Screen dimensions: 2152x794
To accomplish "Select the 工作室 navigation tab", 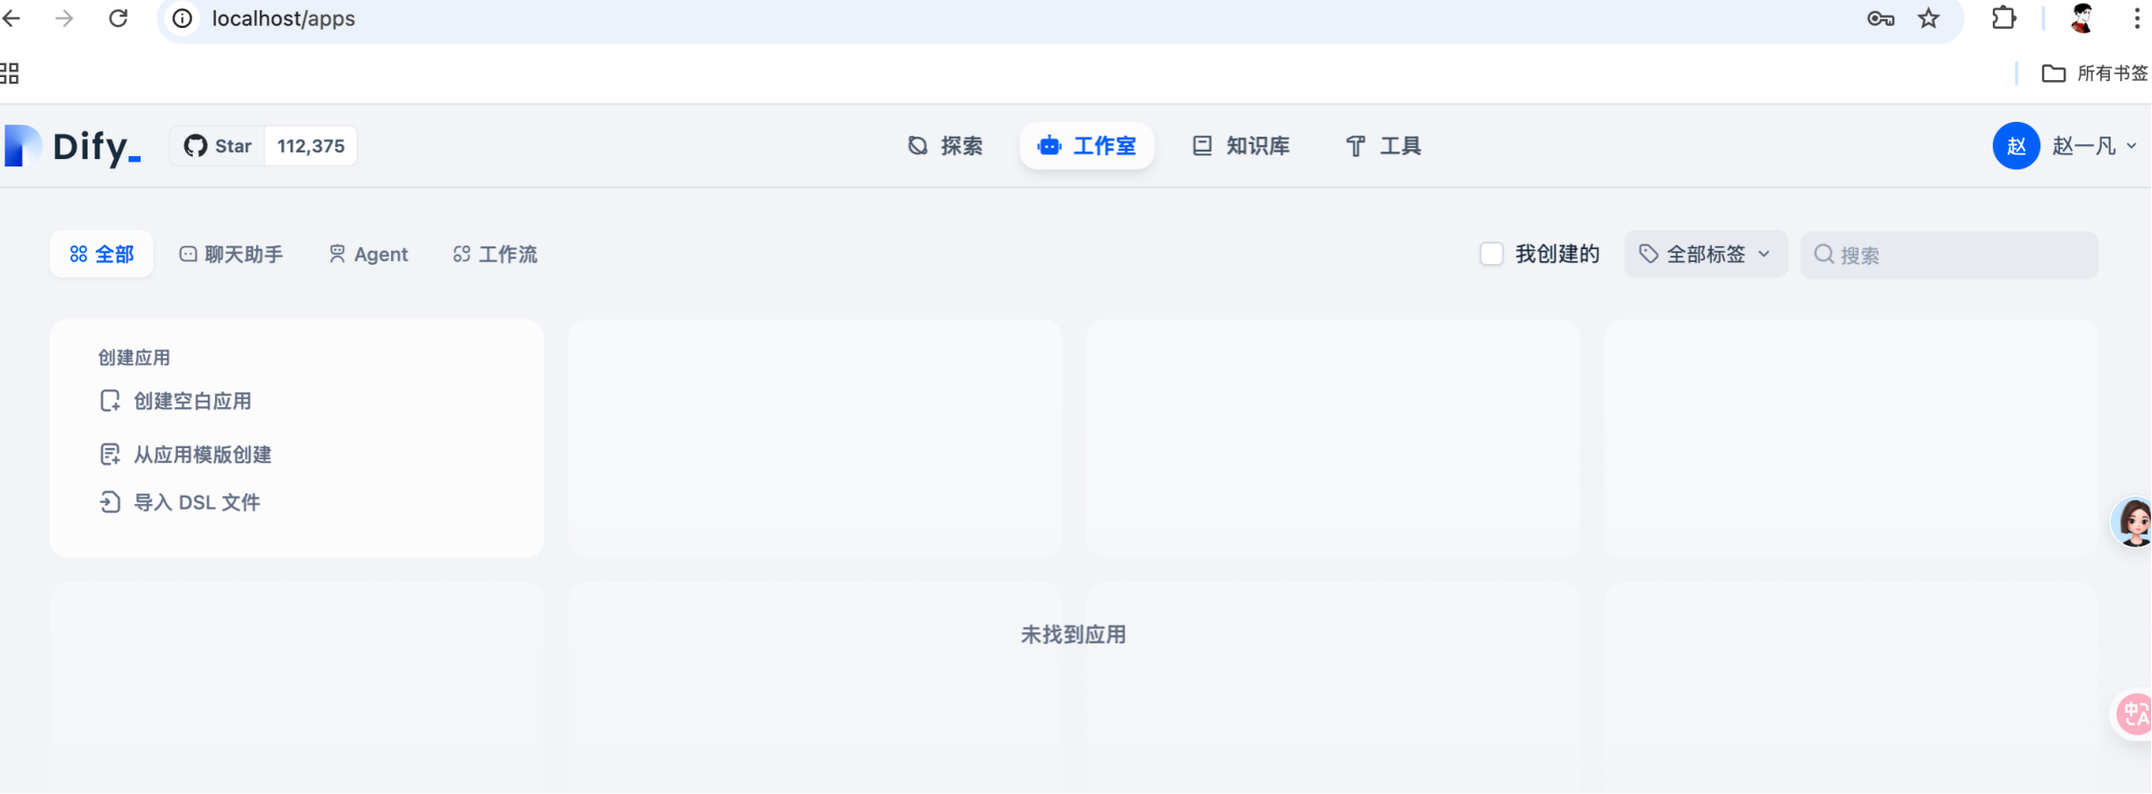I will click(1086, 146).
